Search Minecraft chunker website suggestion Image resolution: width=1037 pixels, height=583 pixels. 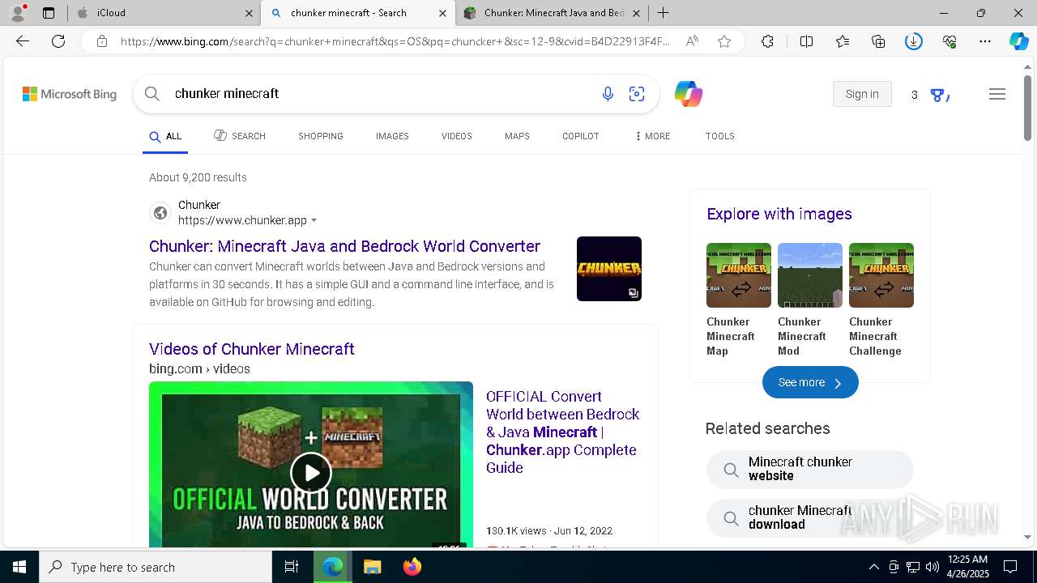810,469
